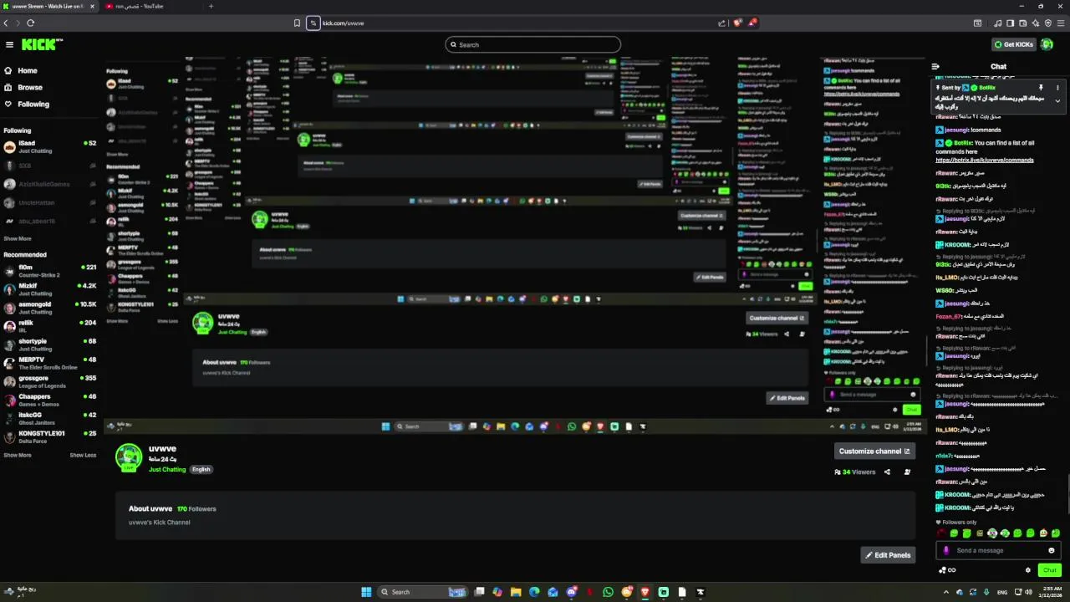The image size is (1070, 602).
Task: Open File Explorer from the taskbar
Action: click(516, 592)
